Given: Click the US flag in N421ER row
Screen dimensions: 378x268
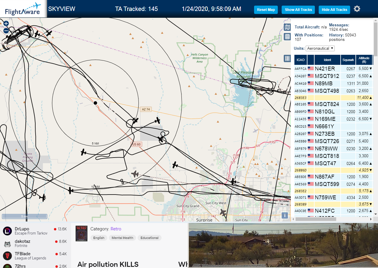Looking at the screenshot, I should point(311,68).
